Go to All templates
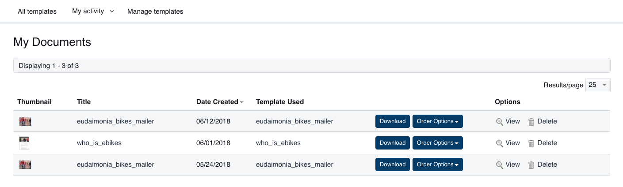This screenshot has height=187, width=623. (x=37, y=11)
